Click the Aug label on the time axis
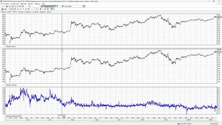This screenshot has width=222, height=125. [x=72, y=120]
